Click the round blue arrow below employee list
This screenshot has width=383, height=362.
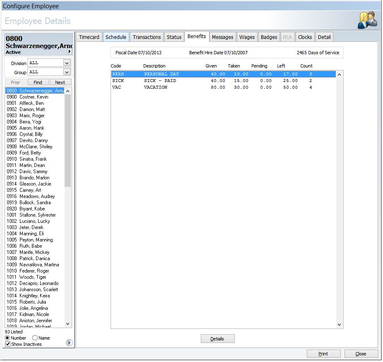point(69,343)
